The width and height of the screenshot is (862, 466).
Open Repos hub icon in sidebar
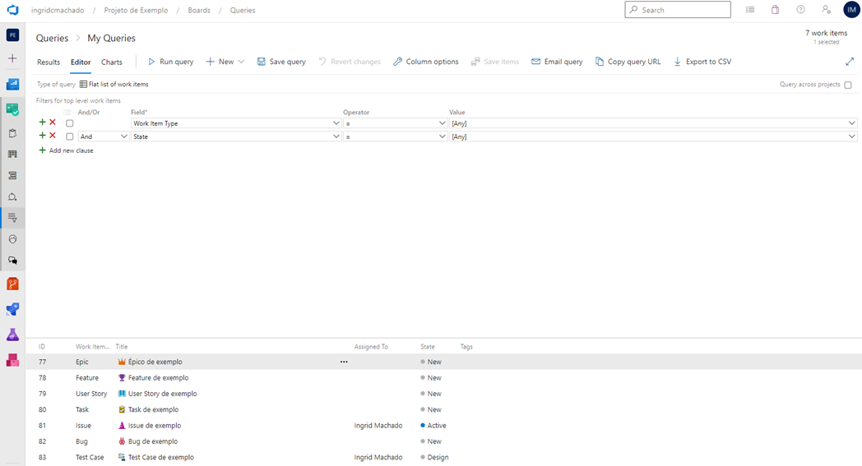click(x=12, y=284)
